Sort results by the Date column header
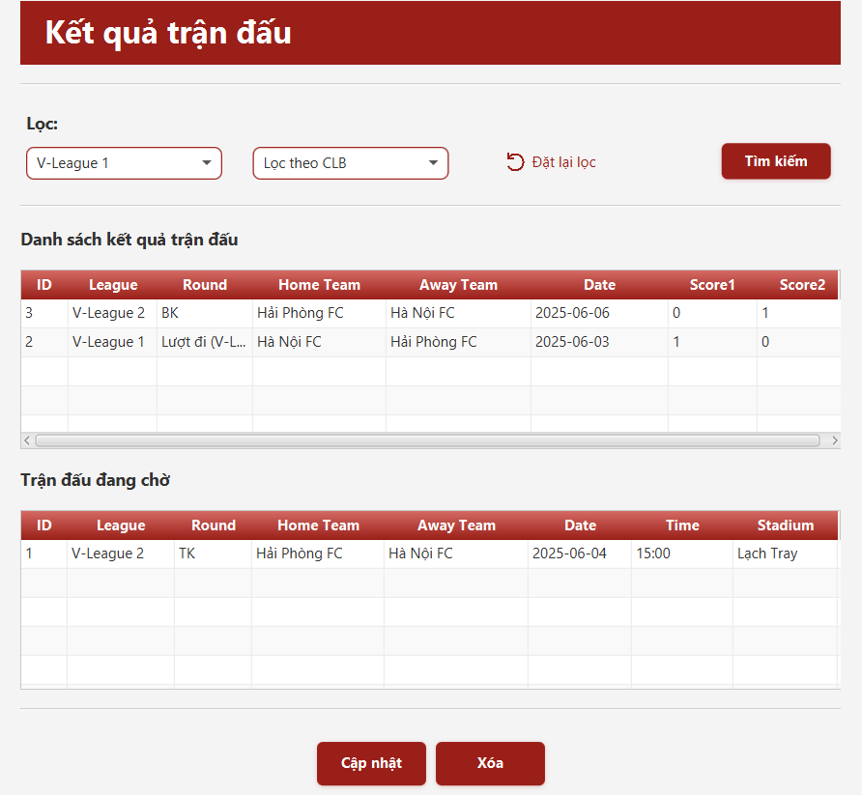This screenshot has height=795, width=862. click(x=599, y=285)
